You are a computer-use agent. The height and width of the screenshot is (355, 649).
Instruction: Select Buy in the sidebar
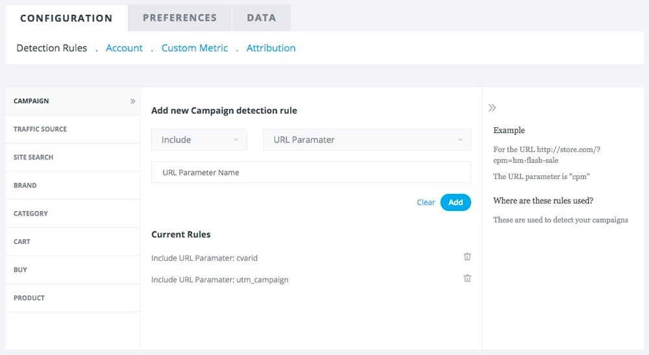(73, 270)
